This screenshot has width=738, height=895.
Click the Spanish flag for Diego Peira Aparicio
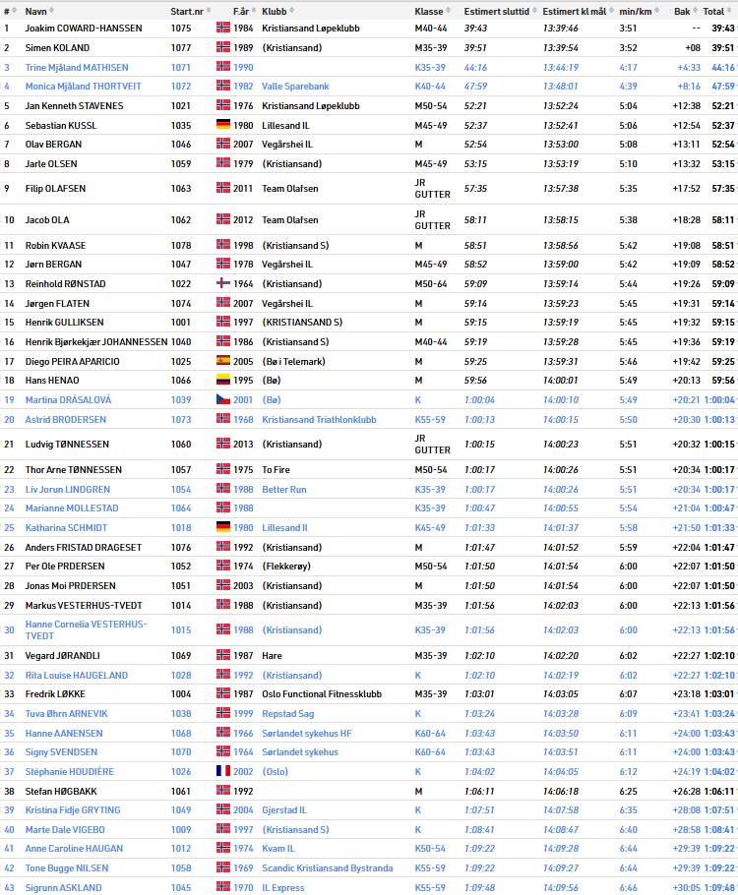222,361
